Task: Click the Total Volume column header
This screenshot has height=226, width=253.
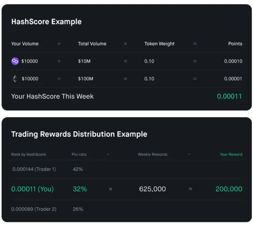Action: point(92,44)
